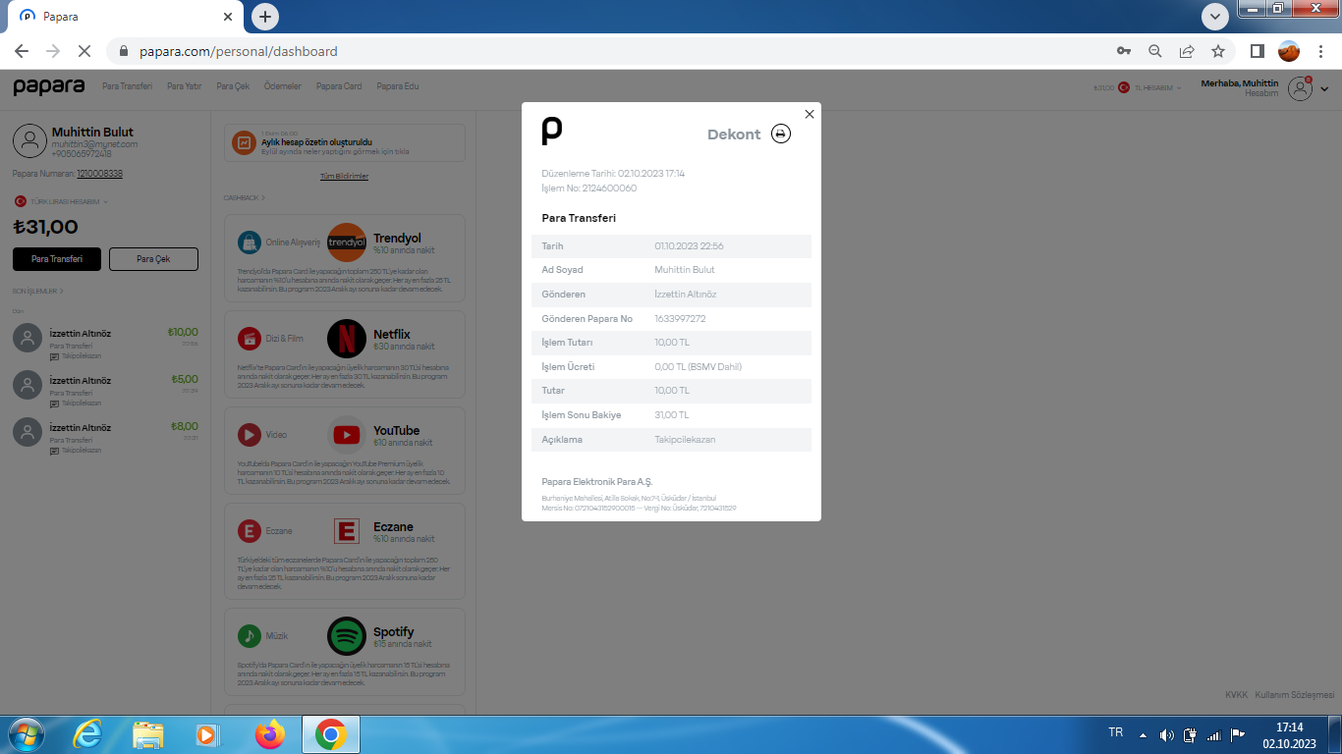The height and width of the screenshot is (754, 1342).
Task: Open the volume control in system tray
Action: 1166,734
